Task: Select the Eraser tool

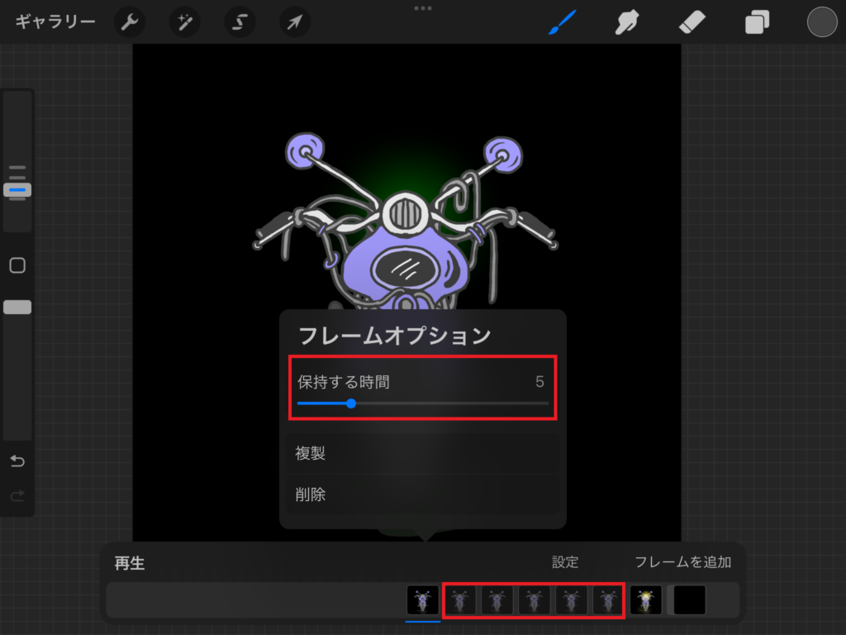Action: coord(692,22)
